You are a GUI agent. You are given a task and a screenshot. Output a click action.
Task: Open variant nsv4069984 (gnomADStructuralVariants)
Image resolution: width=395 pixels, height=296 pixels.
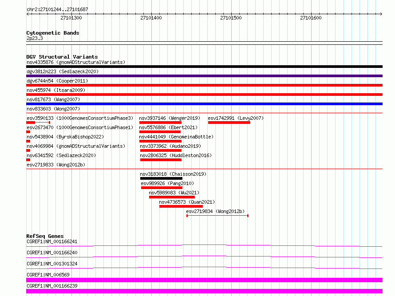tap(76, 146)
